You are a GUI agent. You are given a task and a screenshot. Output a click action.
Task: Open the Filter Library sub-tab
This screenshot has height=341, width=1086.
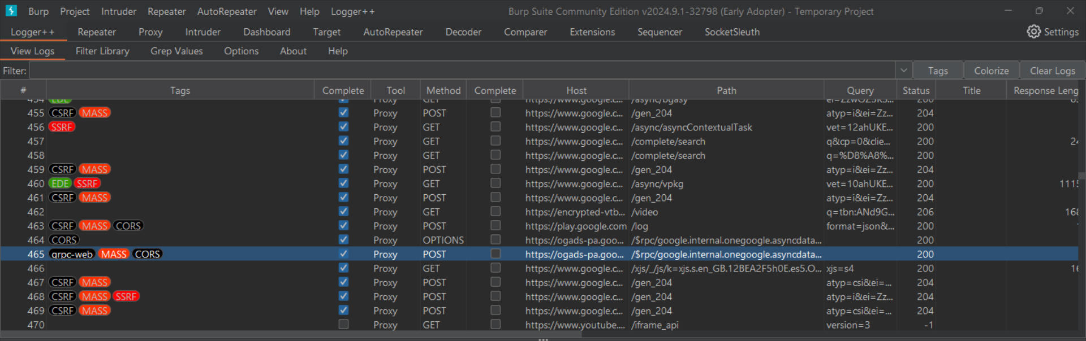click(102, 51)
